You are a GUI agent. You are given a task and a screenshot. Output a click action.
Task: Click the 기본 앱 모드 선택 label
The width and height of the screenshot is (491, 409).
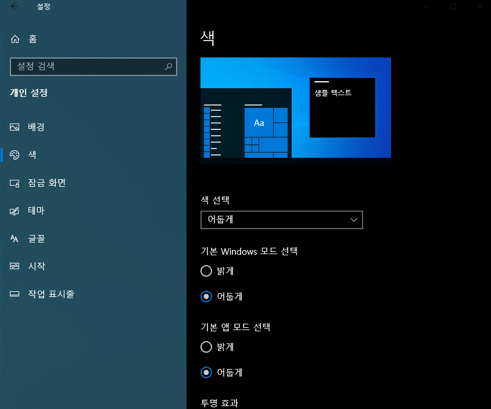tap(235, 327)
